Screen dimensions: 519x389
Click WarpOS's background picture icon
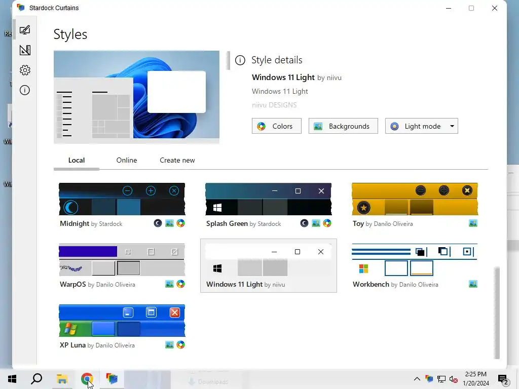tap(169, 284)
